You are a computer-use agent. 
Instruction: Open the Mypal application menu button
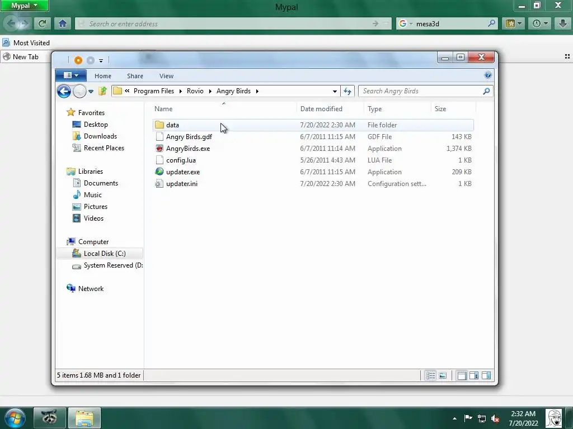[25, 6]
